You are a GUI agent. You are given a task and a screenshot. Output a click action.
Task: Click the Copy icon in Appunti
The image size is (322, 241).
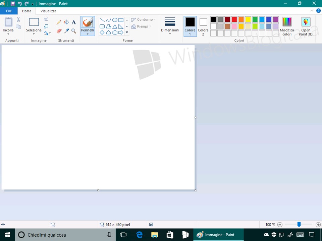(x=18, y=26)
